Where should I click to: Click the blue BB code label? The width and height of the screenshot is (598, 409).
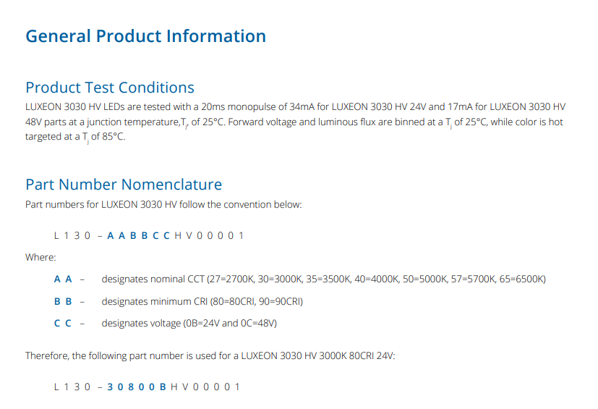[62, 301]
